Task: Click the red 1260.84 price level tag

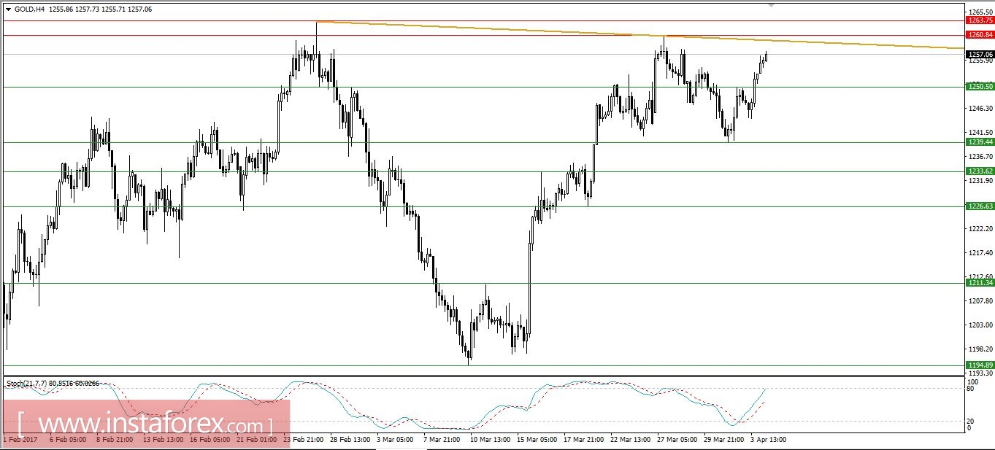Action: pyautogui.click(x=979, y=34)
